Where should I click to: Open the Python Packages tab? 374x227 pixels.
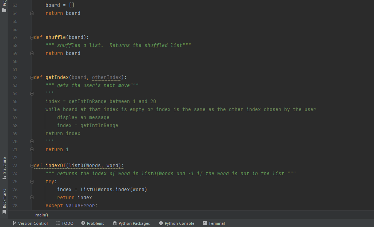(x=131, y=223)
